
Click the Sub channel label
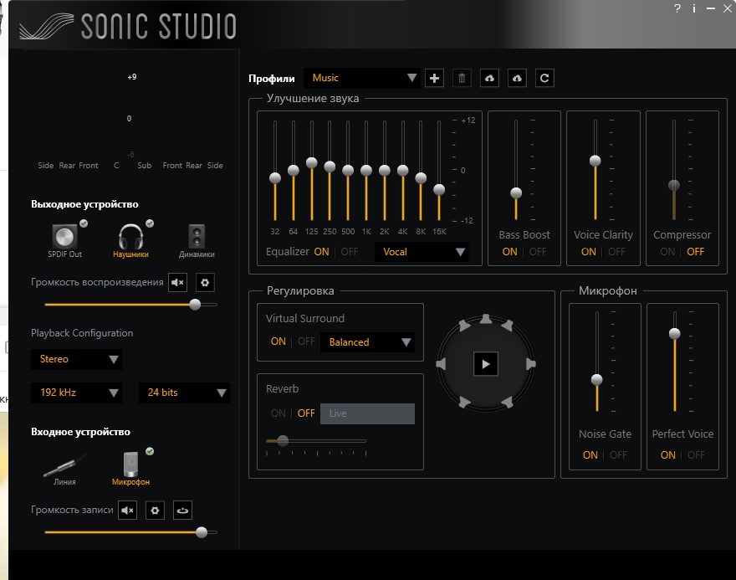click(x=145, y=166)
